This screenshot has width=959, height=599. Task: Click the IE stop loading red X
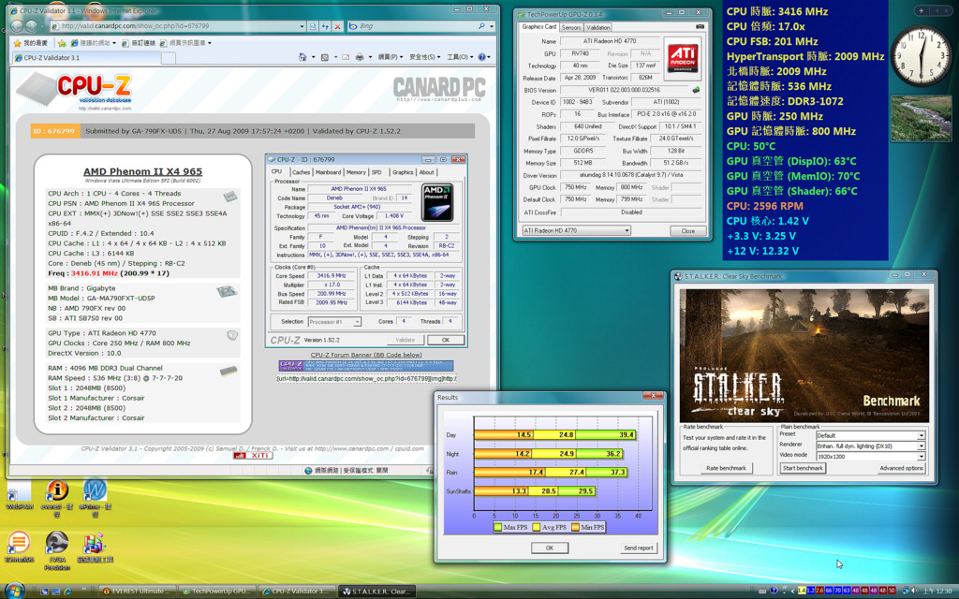click(x=337, y=26)
